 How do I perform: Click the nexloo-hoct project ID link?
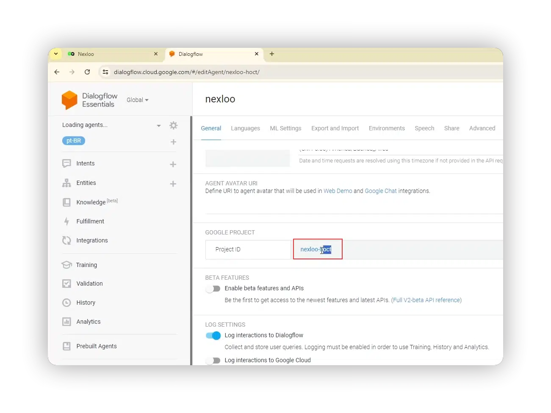[x=316, y=249]
